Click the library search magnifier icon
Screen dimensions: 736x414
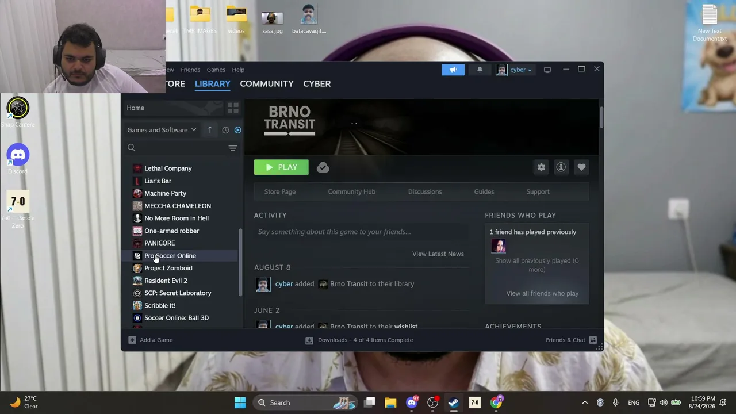pos(131,148)
